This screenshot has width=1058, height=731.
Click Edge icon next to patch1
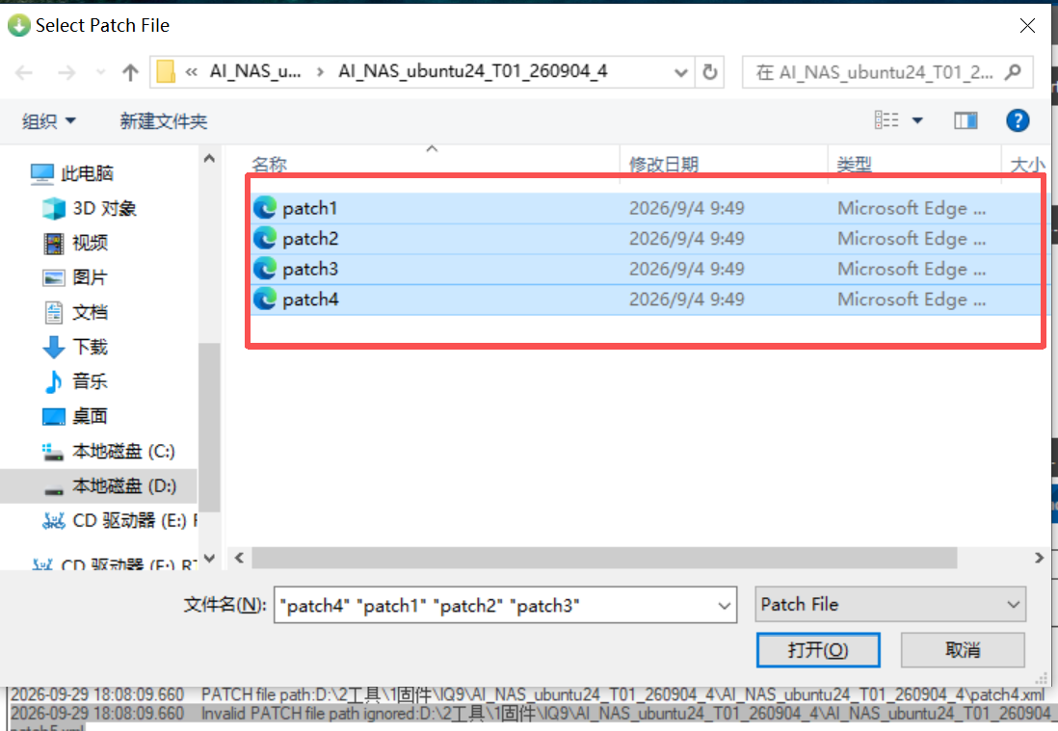265,208
